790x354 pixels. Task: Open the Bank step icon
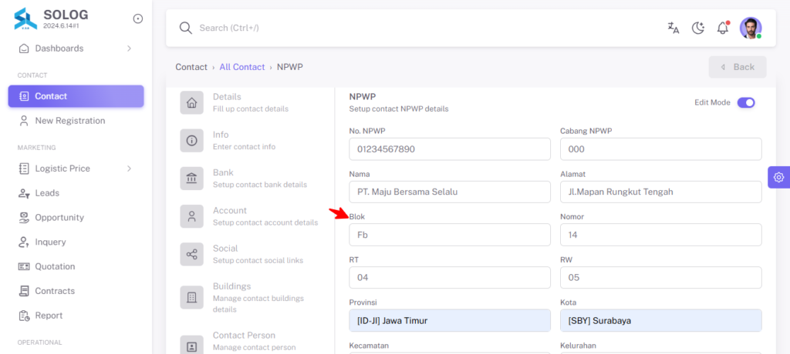tap(192, 179)
